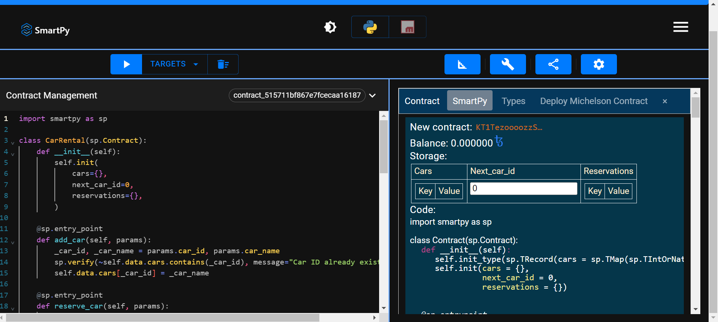Collapse the CarRental class fold arrow
The image size is (718, 322).
[13, 143]
